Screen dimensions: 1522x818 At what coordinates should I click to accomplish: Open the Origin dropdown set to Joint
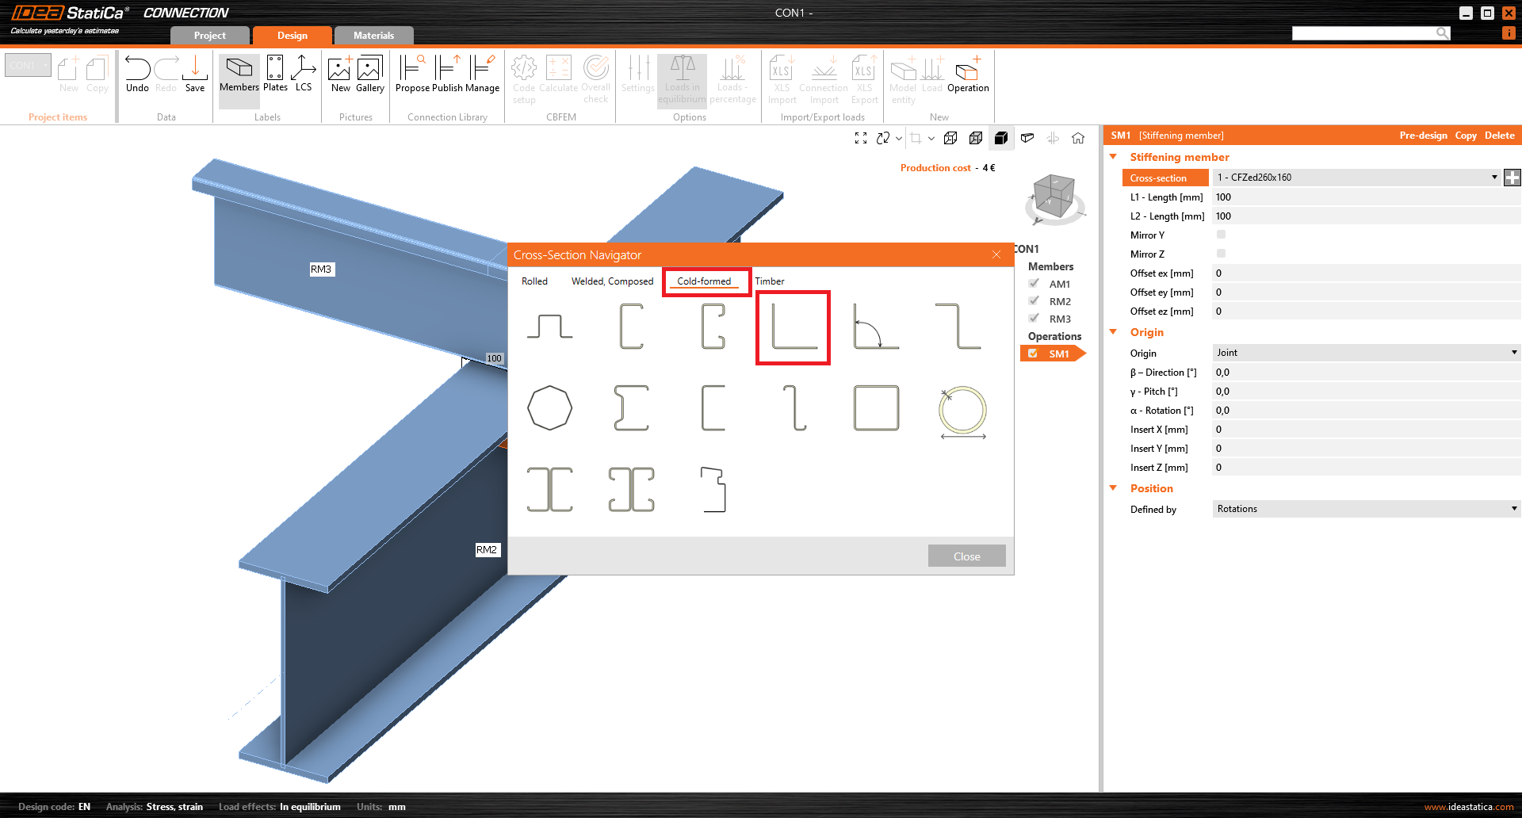click(x=1365, y=353)
